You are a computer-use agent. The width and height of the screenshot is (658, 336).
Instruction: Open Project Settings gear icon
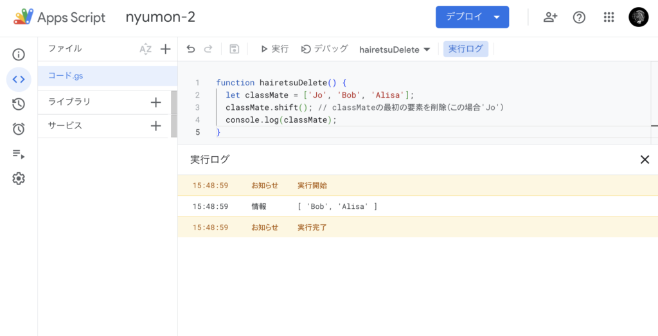tap(19, 179)
